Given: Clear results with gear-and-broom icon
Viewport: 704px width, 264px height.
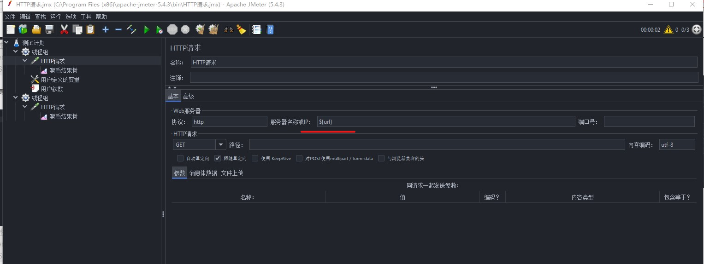Looking at the screenshot, I should (200, 29).
